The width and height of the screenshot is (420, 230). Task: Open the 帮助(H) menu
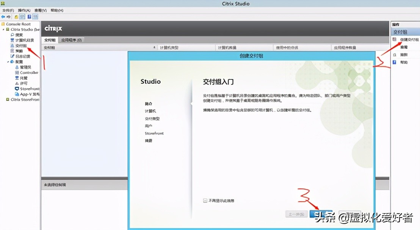coord(57,11)
